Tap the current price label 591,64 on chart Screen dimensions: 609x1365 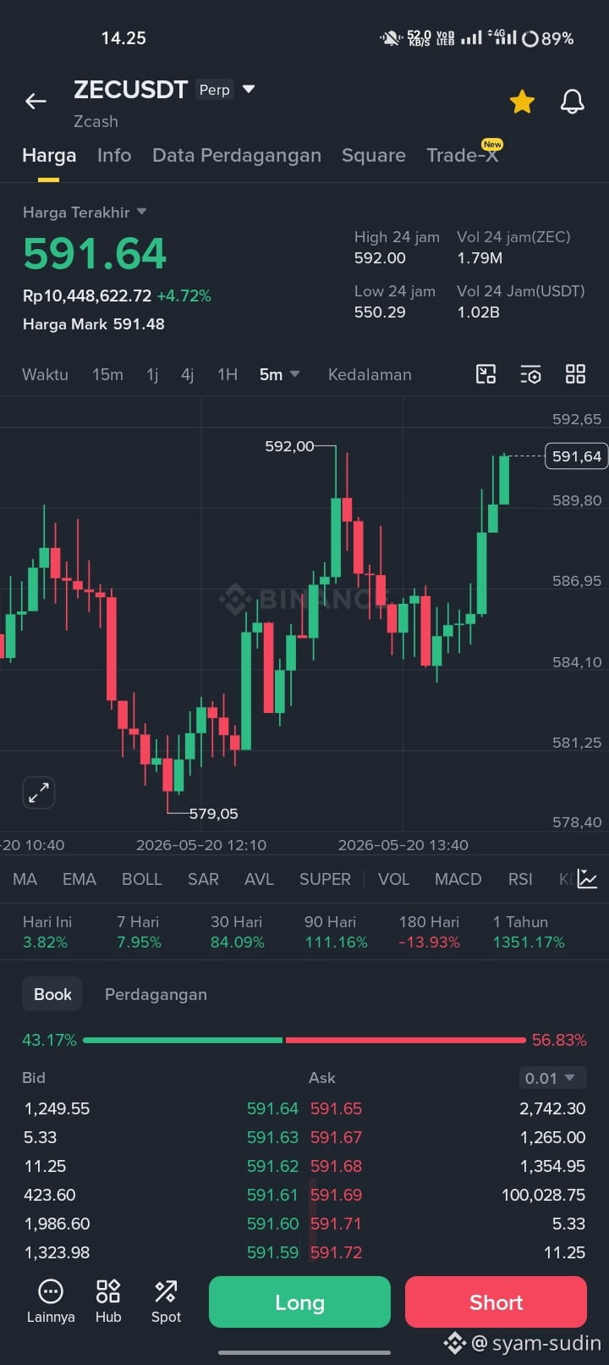pyautogui.click(x=577, y=456)
